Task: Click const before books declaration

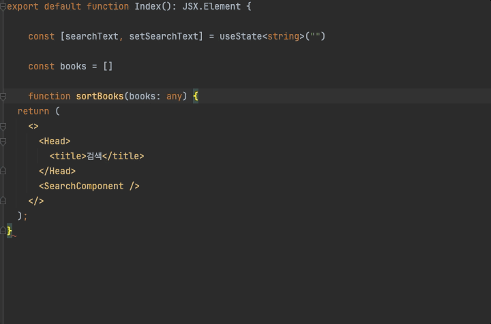Action: (42, 67)
